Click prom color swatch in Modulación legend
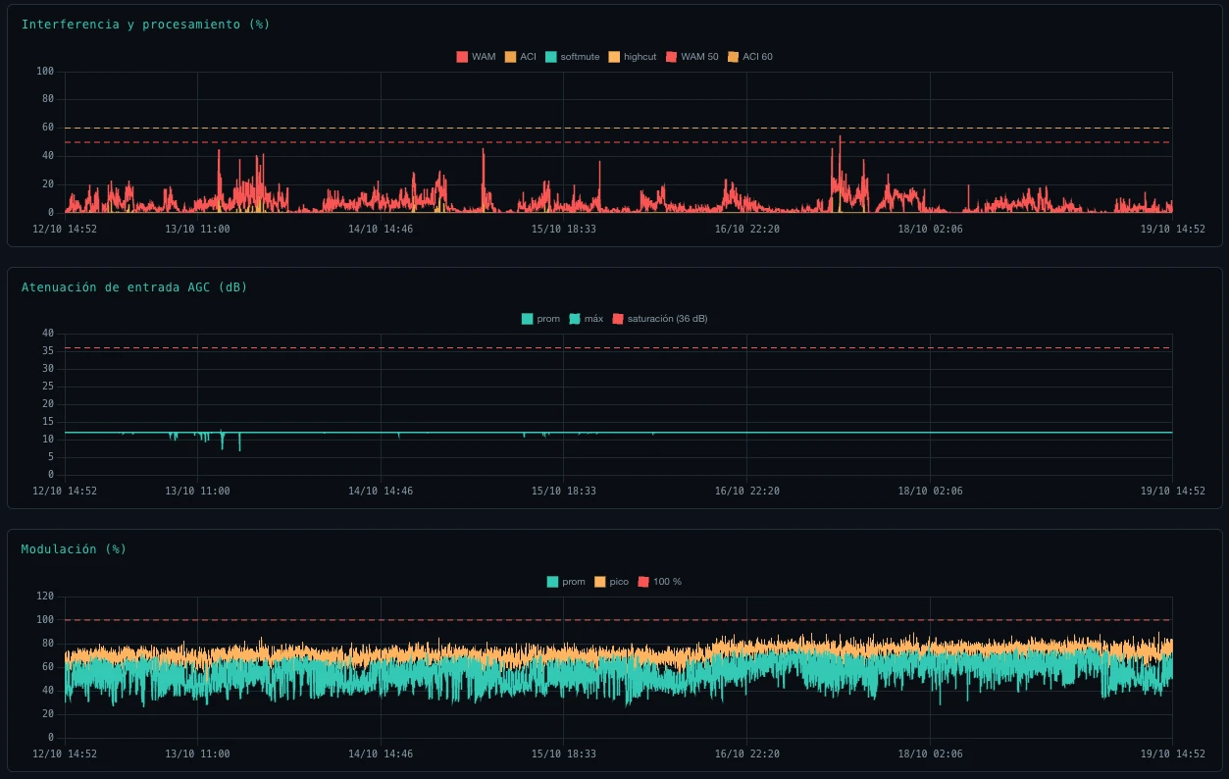Image resolution: width=1229 pixels, height=779 pixels. [x=552, y=582]
